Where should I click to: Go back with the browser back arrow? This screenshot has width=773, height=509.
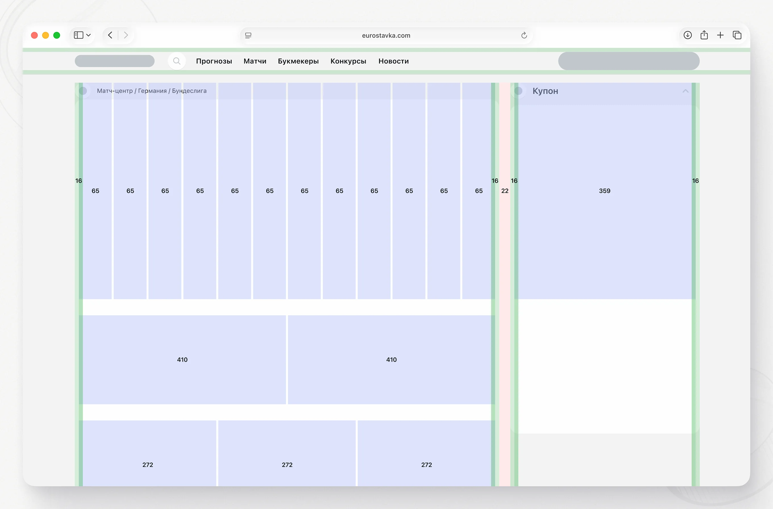tap(110, 35)
